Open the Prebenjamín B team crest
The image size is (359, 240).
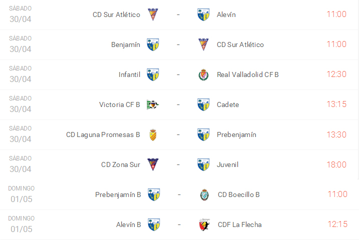coord(153,194)
